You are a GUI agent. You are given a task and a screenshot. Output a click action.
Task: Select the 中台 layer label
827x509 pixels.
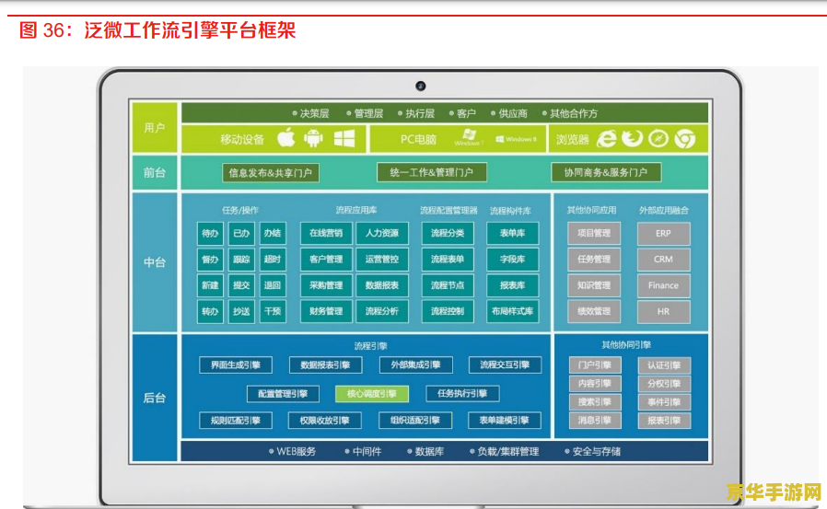point(155,262)
